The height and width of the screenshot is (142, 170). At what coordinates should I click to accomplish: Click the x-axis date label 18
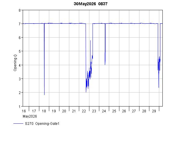44,111
